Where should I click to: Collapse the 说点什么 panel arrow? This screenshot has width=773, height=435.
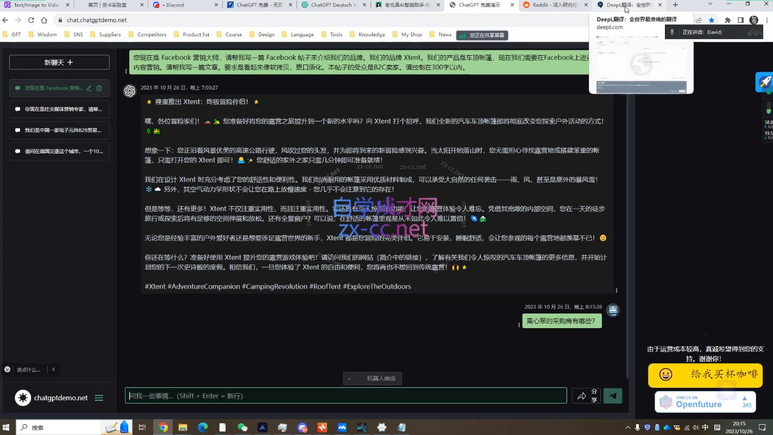(x=53, y=369)
